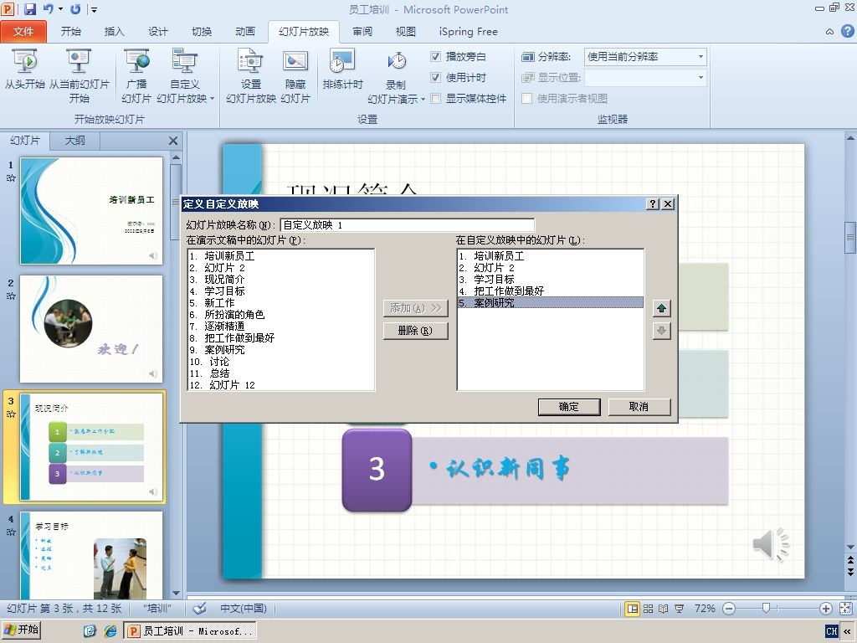This screenshot has width=857, height=643.
Task: Switch to Normal view in status bar
Action: [x=633, y=609]
